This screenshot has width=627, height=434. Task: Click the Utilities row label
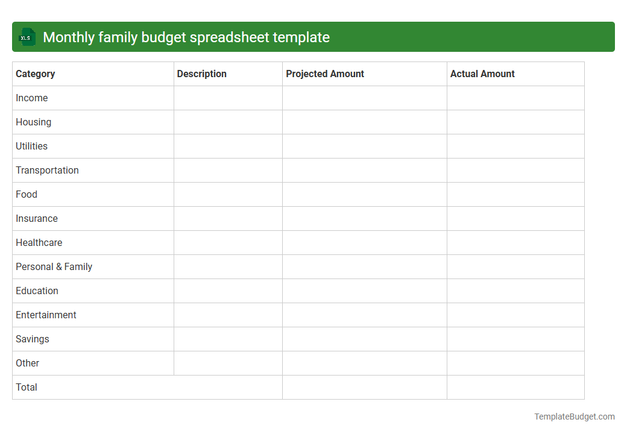[x=31, y=146]
